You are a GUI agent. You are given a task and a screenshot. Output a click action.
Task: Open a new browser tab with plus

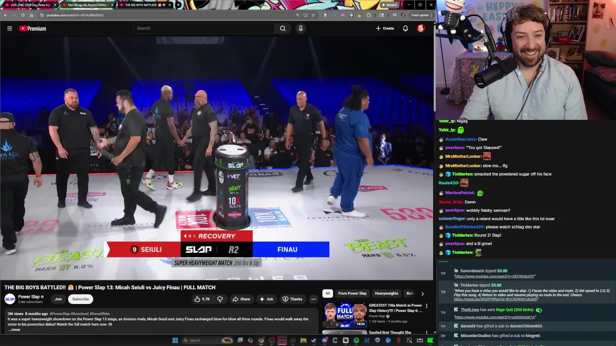pos(179,5)
